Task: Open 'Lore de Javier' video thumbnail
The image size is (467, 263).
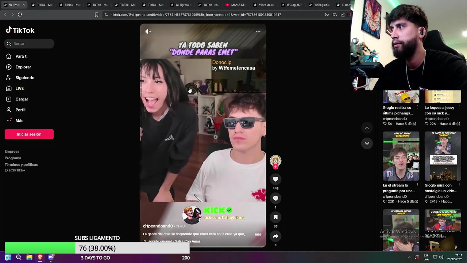Action: [401, 156]
